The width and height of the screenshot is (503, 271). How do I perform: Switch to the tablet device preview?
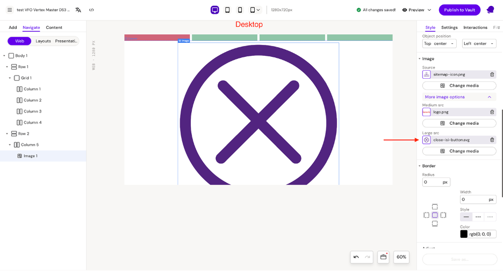point(227,10)
